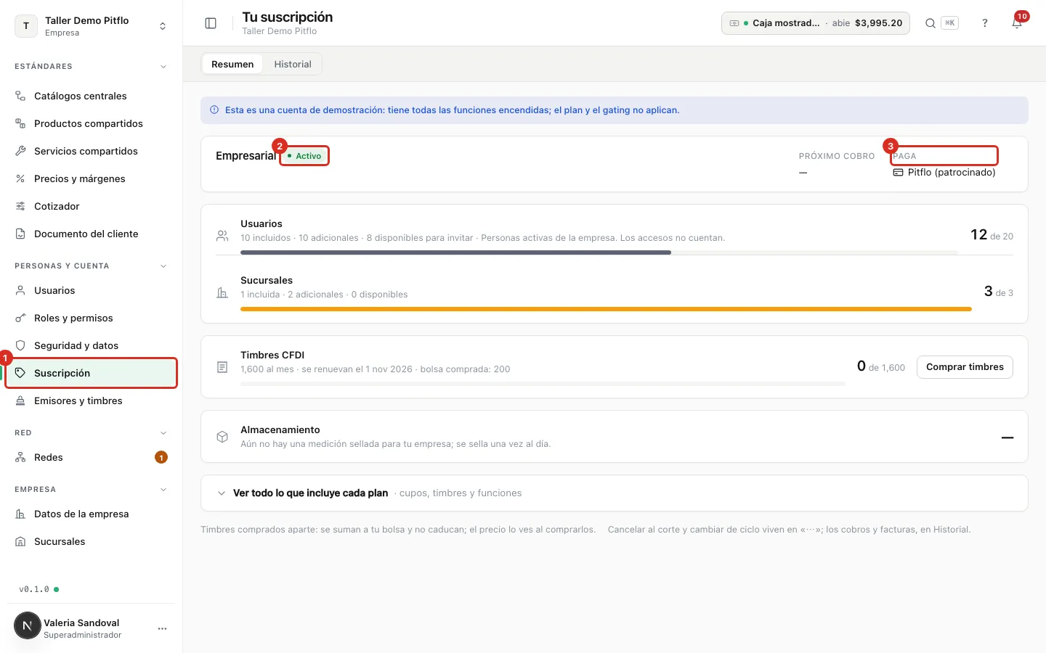
Task: Click the 12 de 20 users count
Action: tap(992, 235)
